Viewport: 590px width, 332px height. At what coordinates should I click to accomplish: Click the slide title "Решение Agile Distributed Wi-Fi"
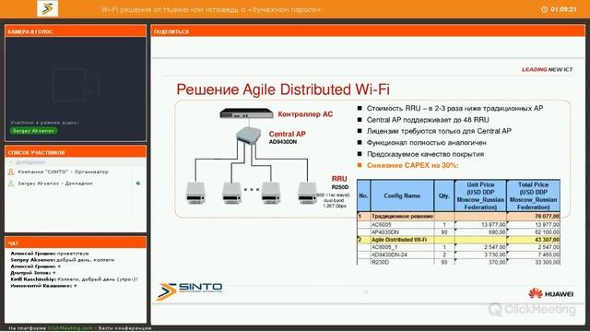pos(283,89)
